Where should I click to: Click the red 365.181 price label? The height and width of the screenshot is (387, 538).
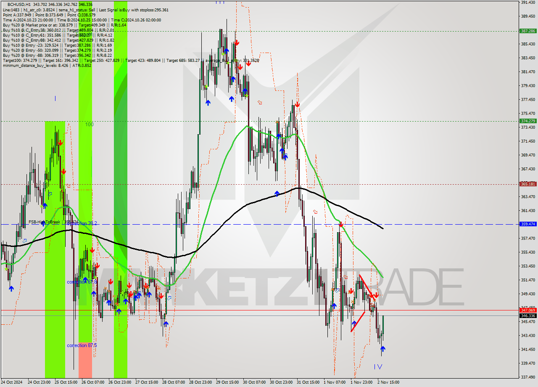tap(527, 184)
